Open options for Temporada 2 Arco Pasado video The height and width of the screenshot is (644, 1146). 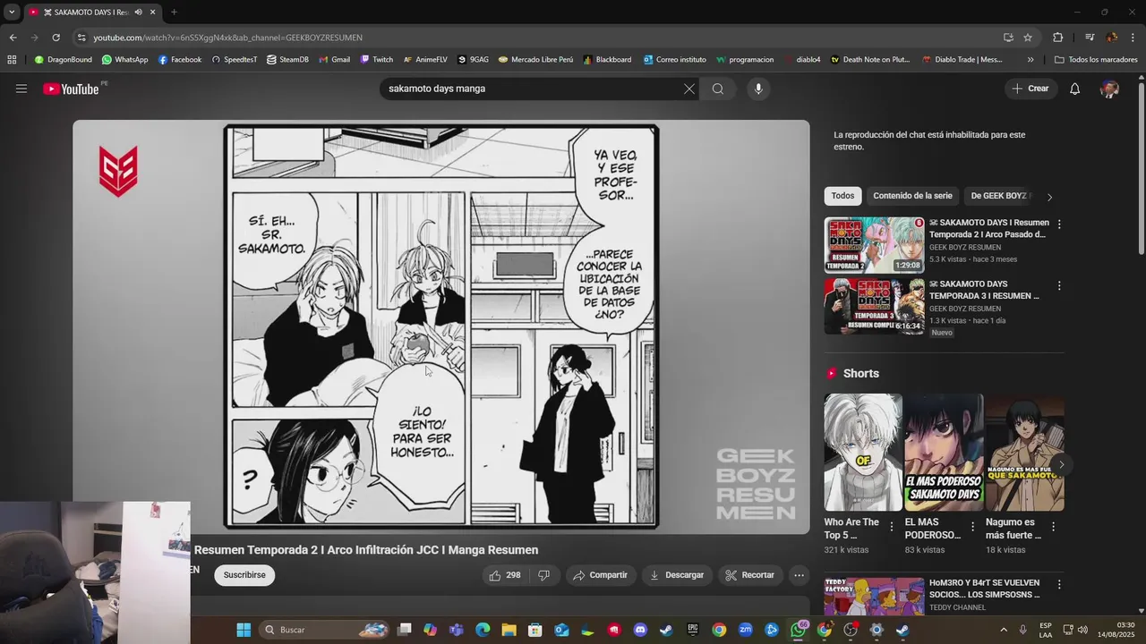[1059, 225]
